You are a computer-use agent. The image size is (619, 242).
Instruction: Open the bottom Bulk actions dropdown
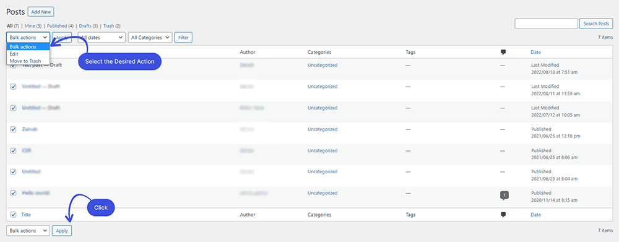(28, 231)
